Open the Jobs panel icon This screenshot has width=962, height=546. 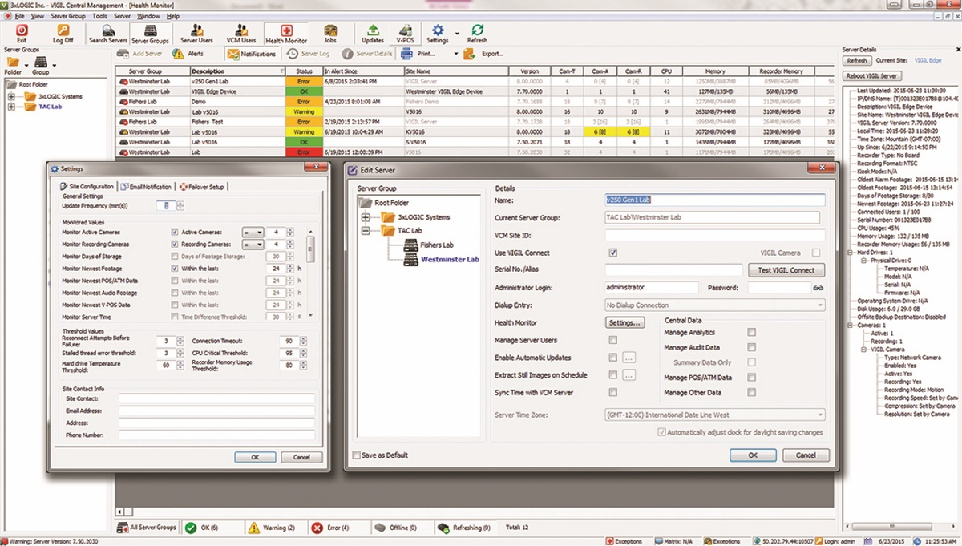(x=332, y=32)
